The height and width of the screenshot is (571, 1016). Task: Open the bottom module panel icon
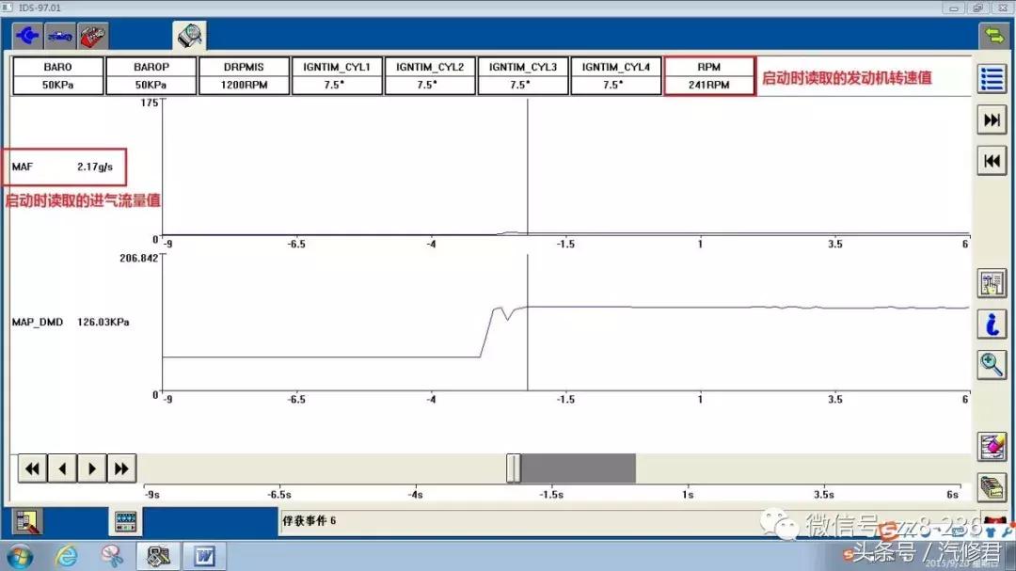coord(125,522)
